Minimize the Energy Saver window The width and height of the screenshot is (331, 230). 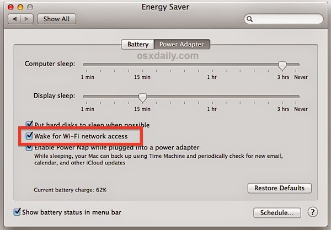(x=20, y=7)
